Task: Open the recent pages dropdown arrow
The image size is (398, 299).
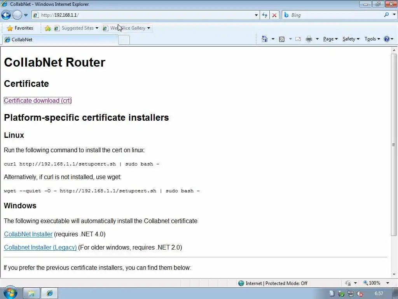Action: (26, 15)
